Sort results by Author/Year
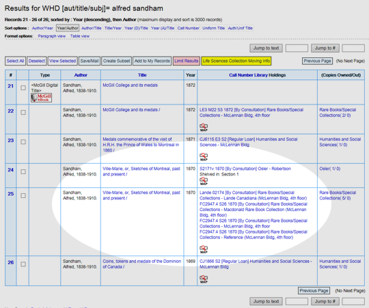The width and height of the screenshot is (369, 308). click(42, 28)
